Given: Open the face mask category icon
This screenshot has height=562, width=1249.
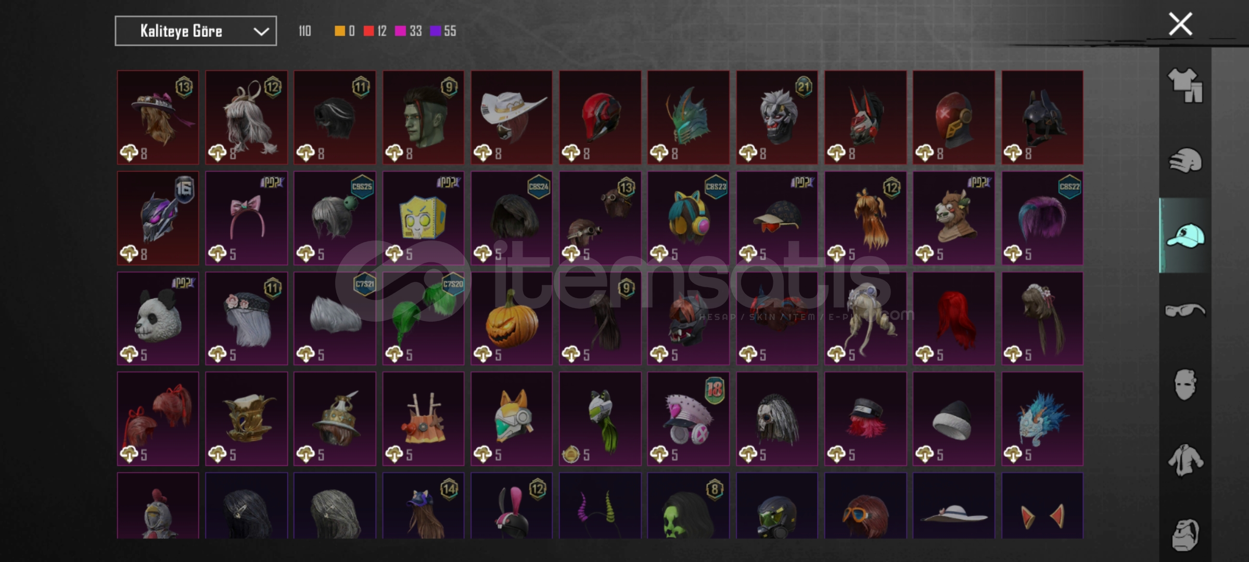Looking at the screenshot, I should tap(1185, 385).
